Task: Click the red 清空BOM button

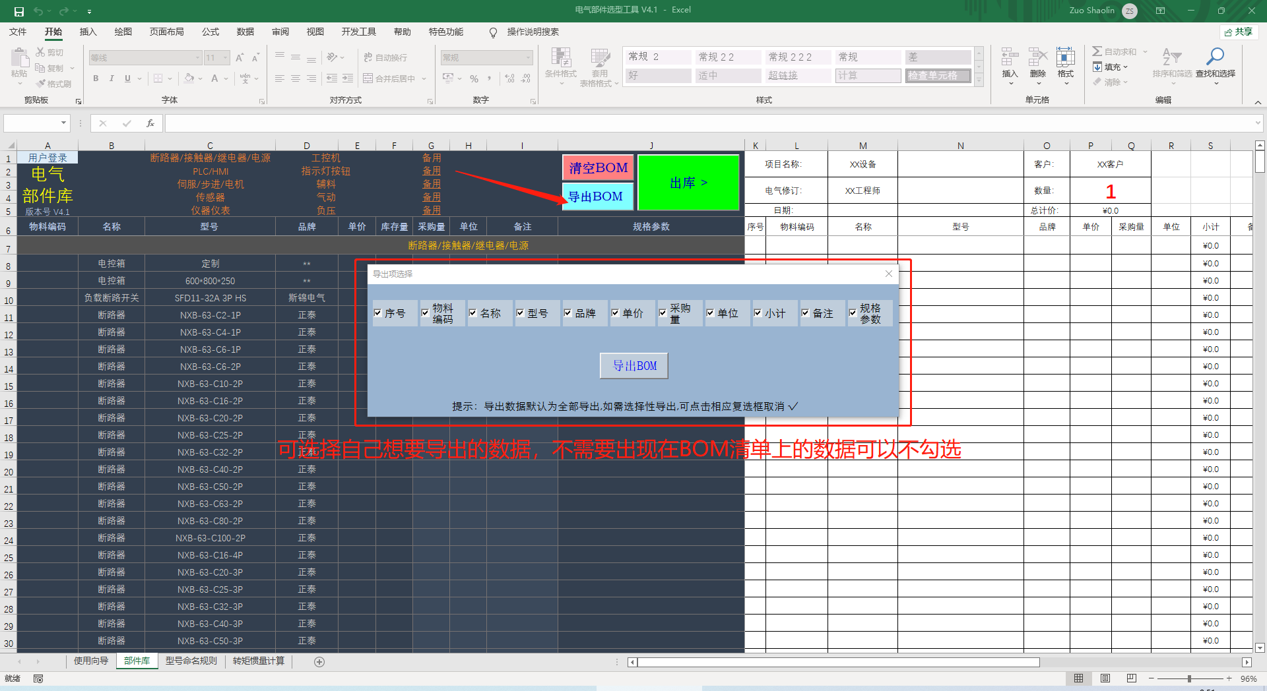Action: click(x=598, y=168)
